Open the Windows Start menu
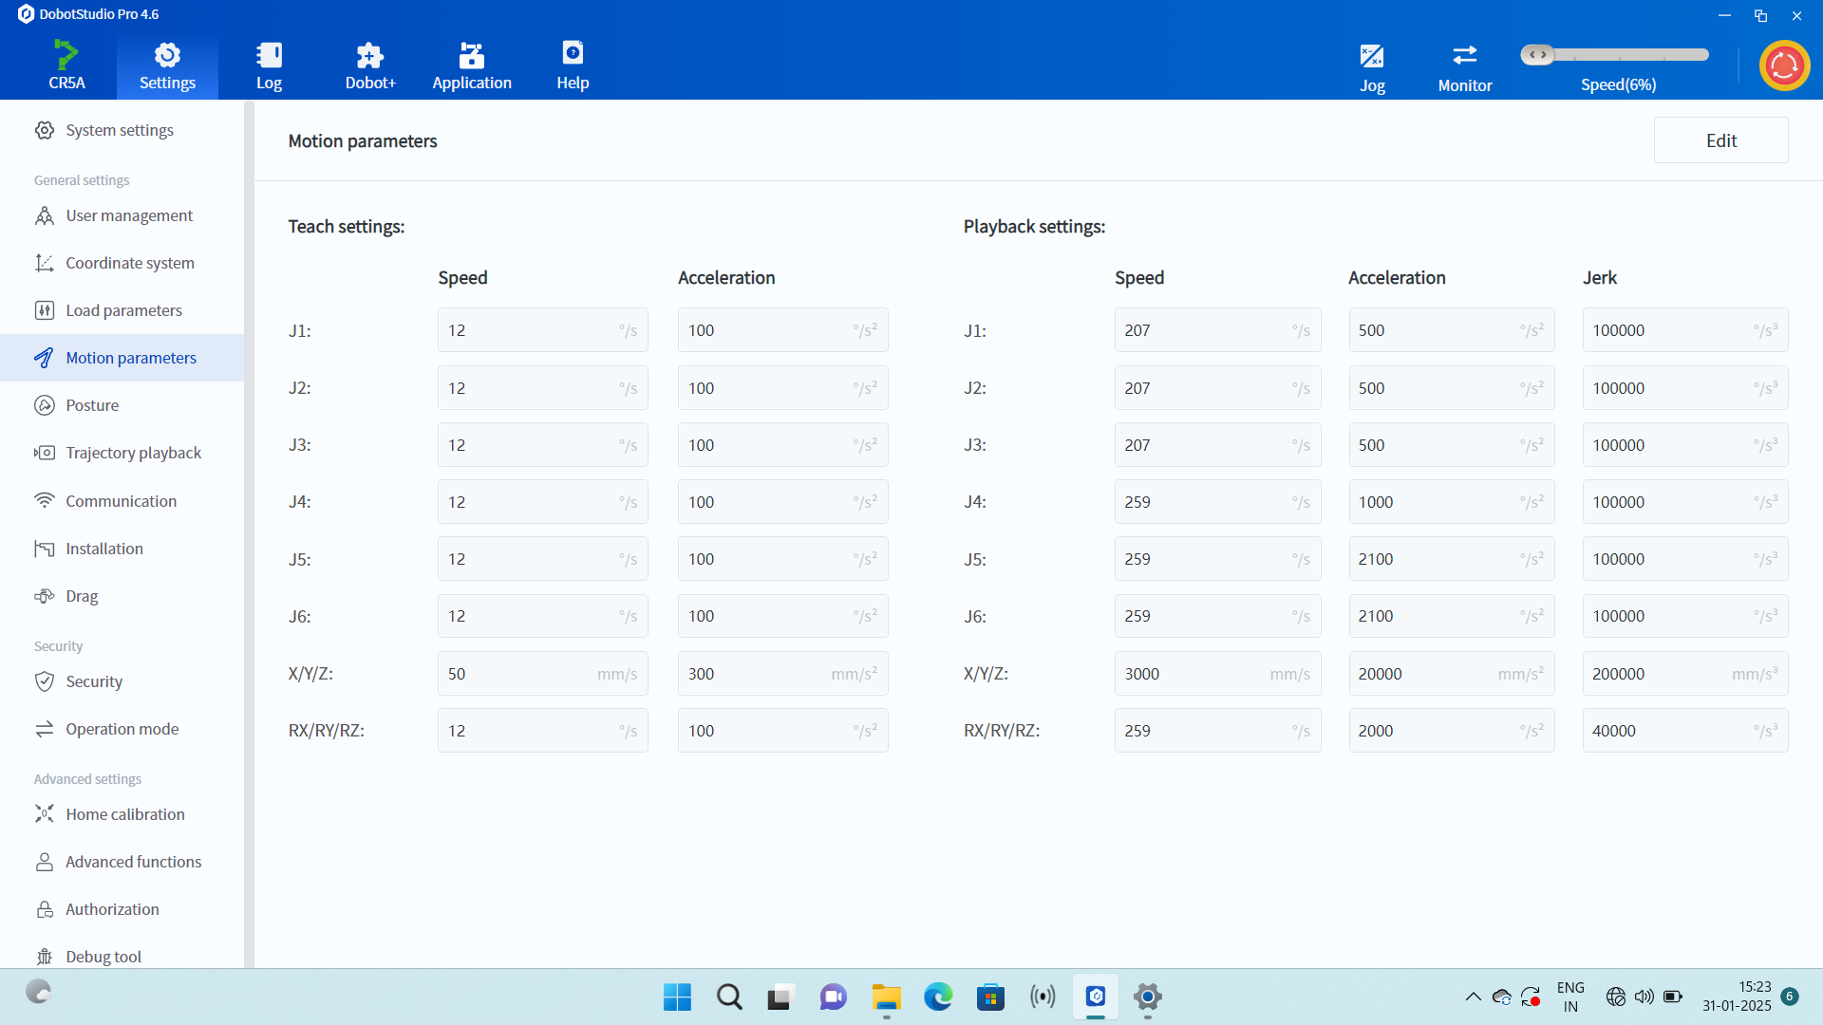The height and width of the screenshot is (1025, 1823). pos(677,997)
